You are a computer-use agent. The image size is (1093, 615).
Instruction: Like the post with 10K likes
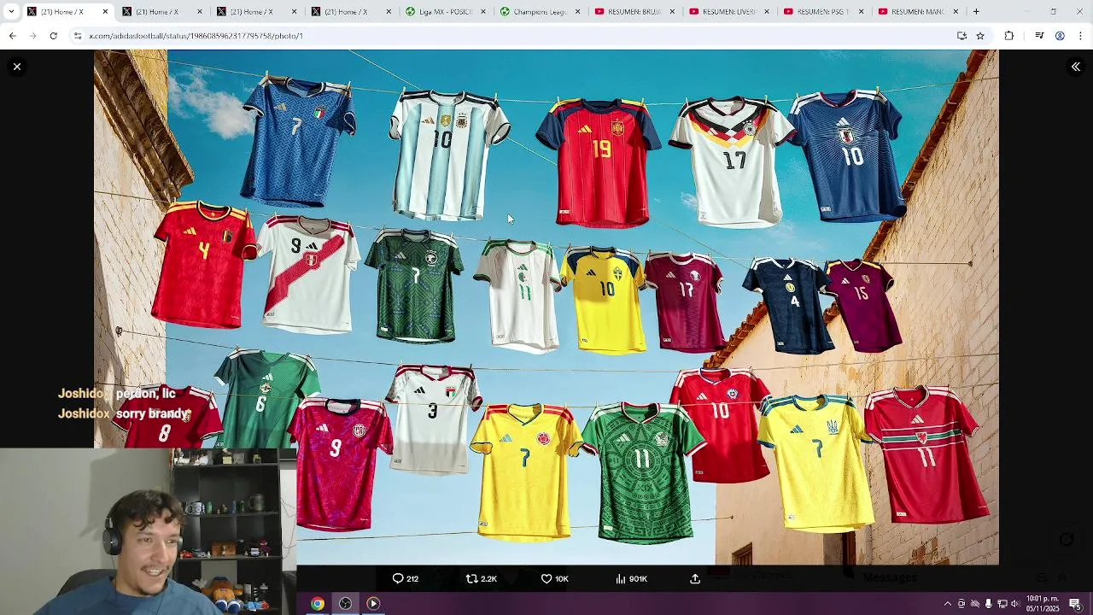click(x=554, y=578)
